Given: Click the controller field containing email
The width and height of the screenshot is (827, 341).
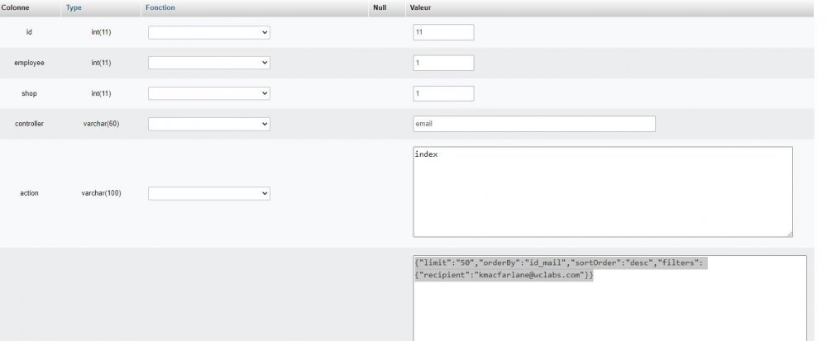Looking at the screenshot, I should [x=534, y=124].
